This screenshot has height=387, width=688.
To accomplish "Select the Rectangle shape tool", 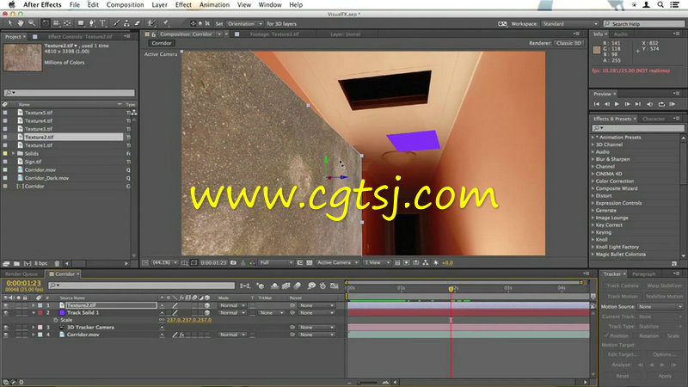I will [x=81, y=23].
